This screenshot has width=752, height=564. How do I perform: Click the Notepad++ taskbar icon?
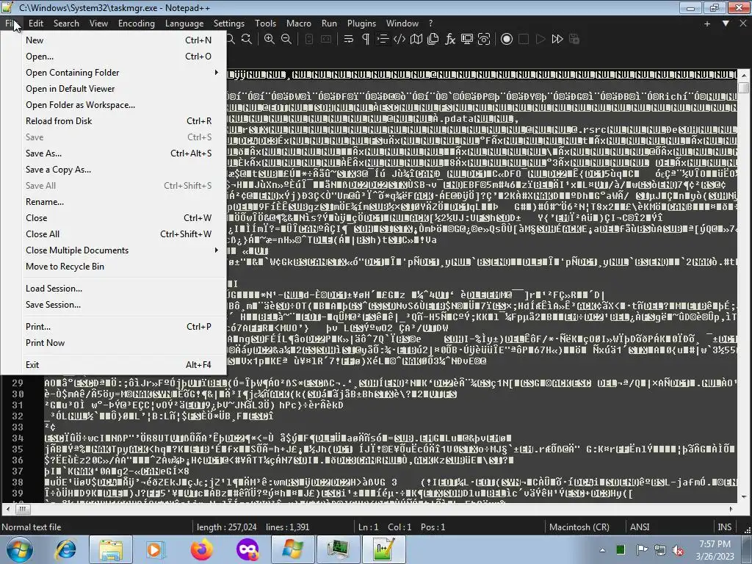(385, 549)
